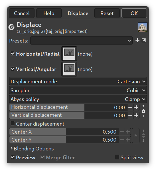Click Center Y value 0.500
Image resolution: width=156 pixels, height=171 pixels.
pos(110,140)
